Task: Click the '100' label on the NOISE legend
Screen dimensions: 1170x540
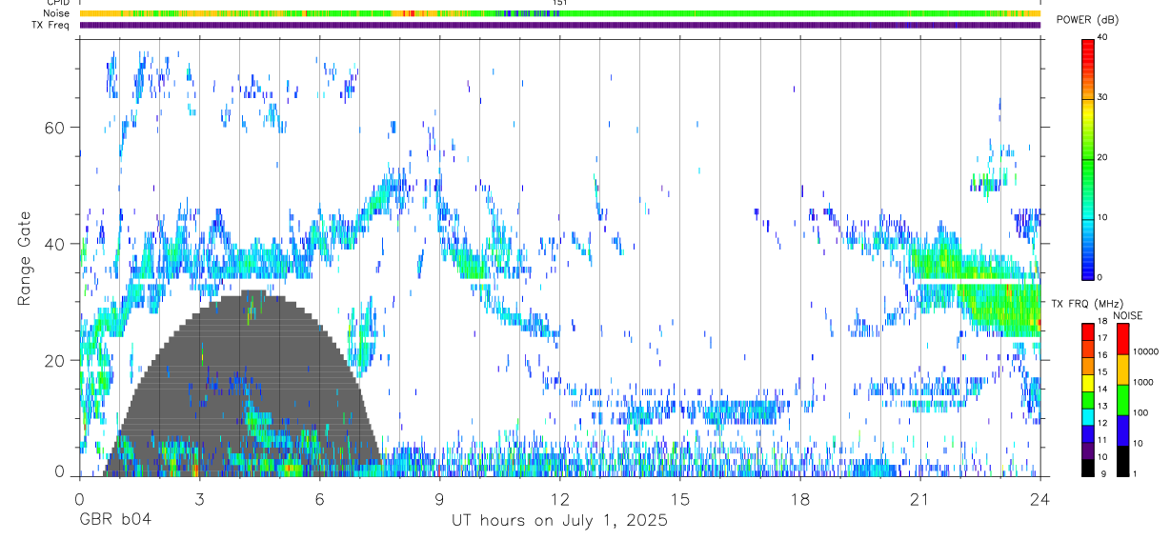Action: tap(1140, 412)
